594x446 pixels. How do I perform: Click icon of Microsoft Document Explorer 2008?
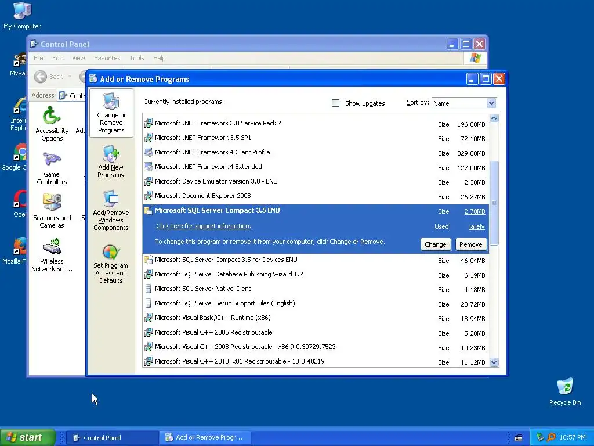(x=148, y=196)
